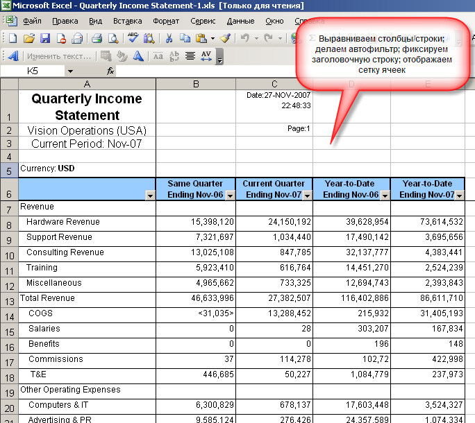Screen dimensions: 475x423
Task: Click the E-mail envelope icon
Action: (x=77, y=38)
